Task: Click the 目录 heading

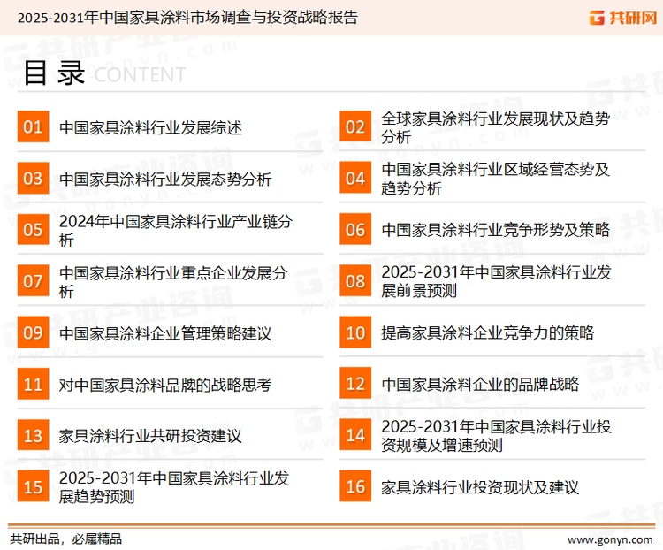Action: [54, 73]
